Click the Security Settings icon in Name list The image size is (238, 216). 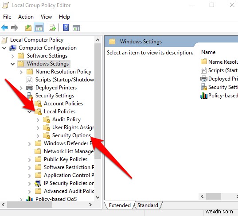204,87
